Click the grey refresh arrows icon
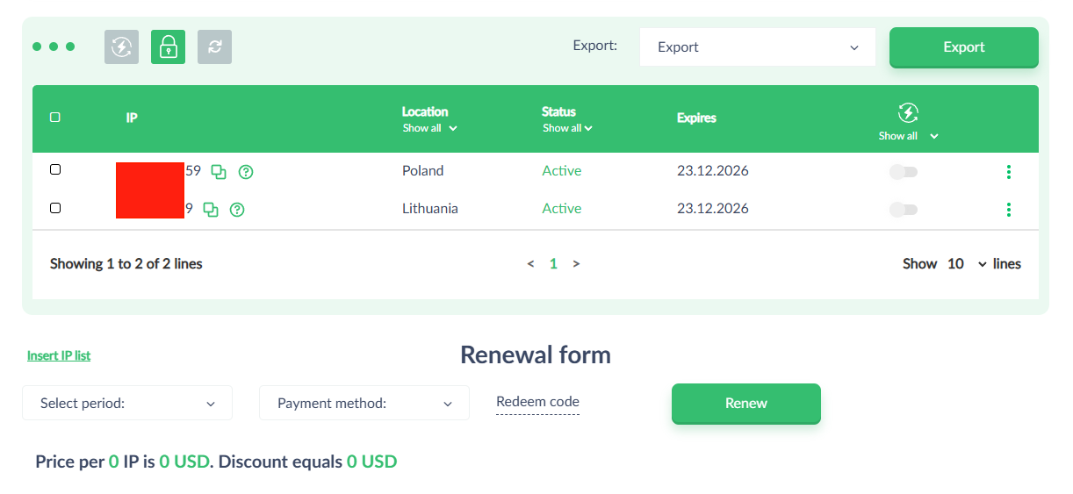 pyautogui.click(x=214, y=47)
